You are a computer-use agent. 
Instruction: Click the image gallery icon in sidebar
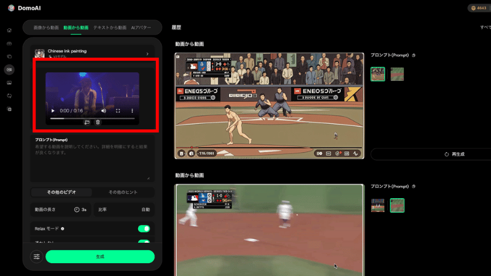coord(9,82)
